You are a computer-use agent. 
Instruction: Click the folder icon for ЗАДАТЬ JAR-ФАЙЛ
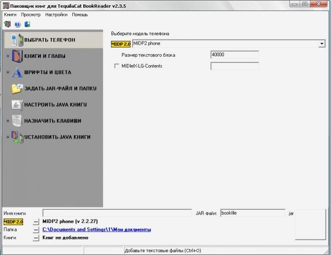pyautogui.click(x=17, y=88)
